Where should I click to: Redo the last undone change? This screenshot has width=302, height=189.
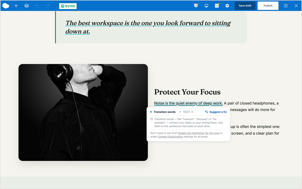click(x=48, y=6)
